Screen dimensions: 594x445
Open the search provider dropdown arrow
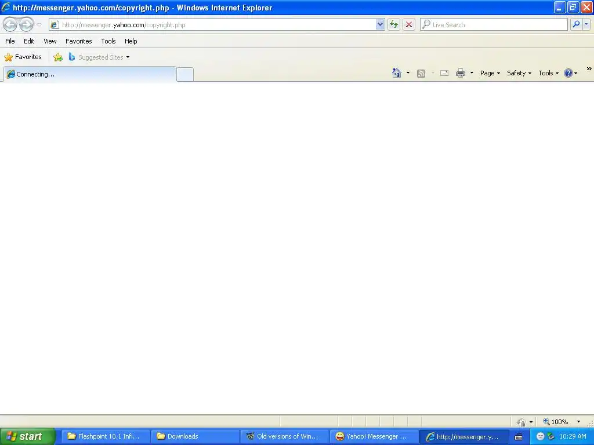(x=586, y=24)
